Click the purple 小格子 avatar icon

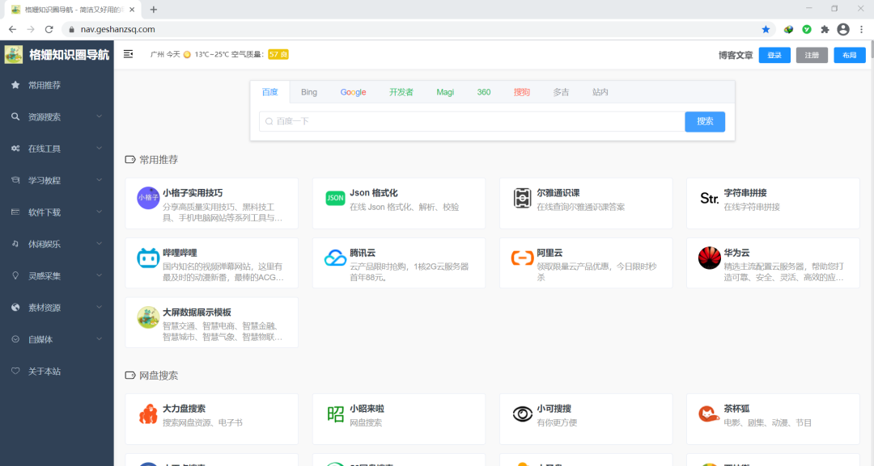point(148,198)
